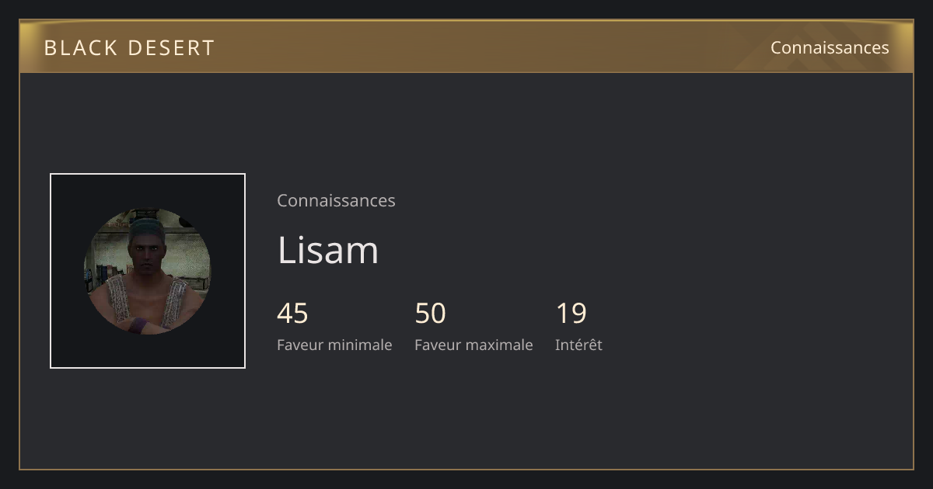Click the 19 interest value
Screen dimensions: 933x489
pos(571,314)
